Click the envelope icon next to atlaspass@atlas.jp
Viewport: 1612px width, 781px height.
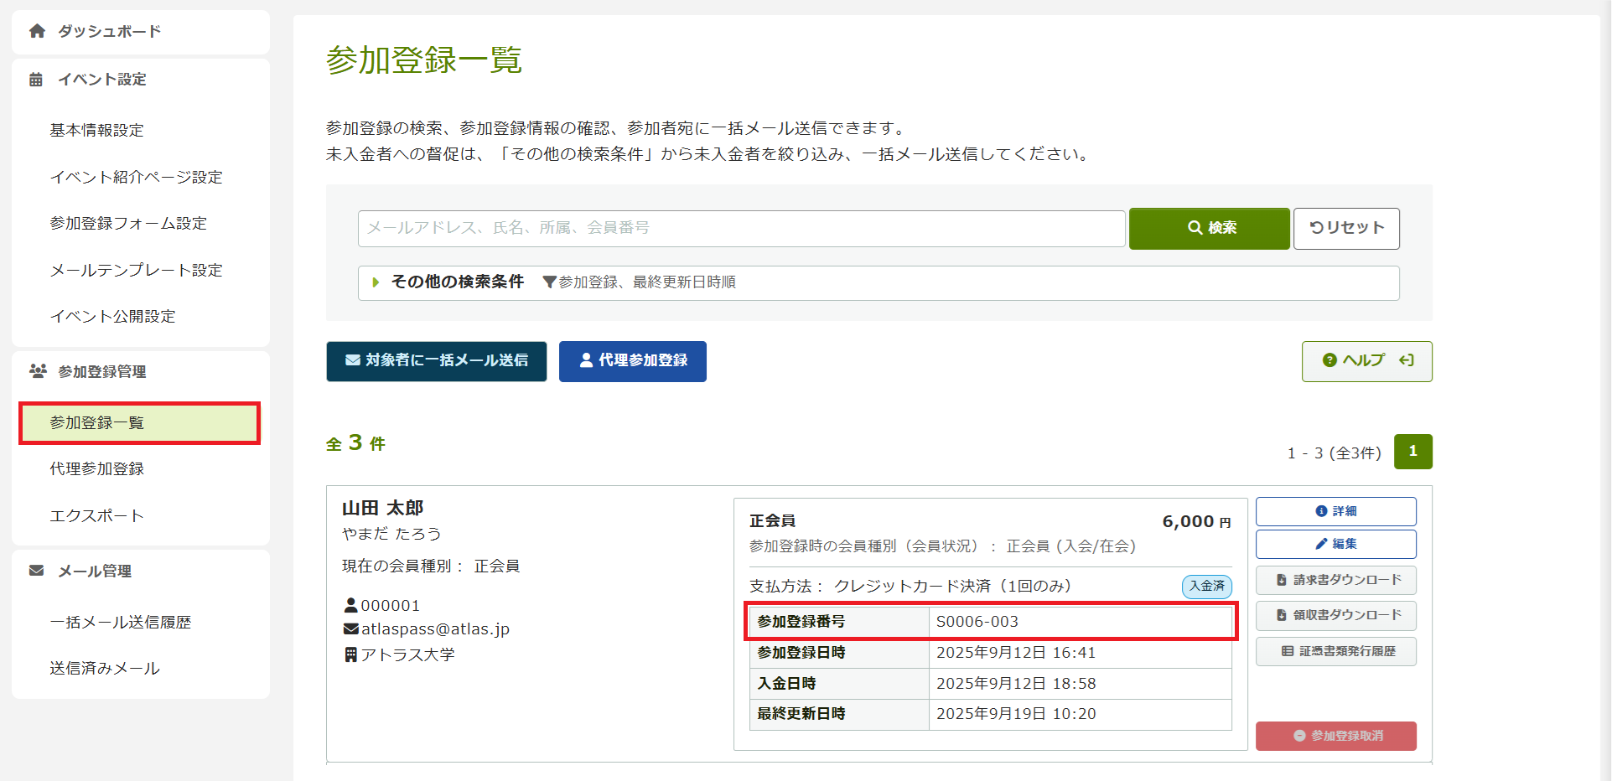pos(350,629)
